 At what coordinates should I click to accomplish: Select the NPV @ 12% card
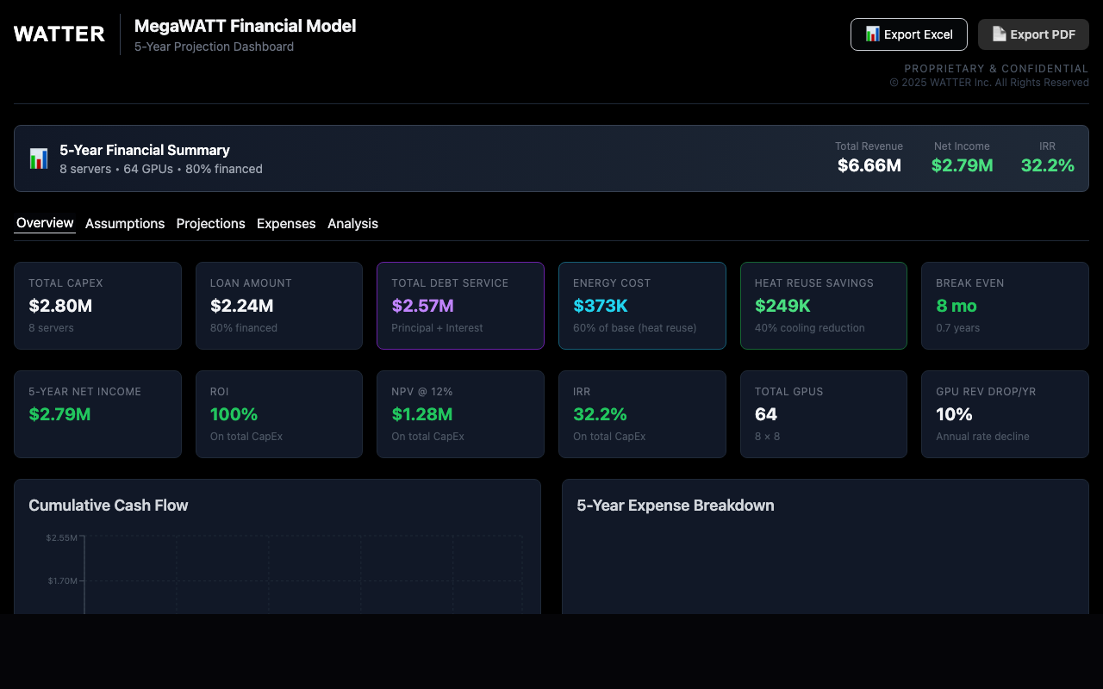point(460,414)
